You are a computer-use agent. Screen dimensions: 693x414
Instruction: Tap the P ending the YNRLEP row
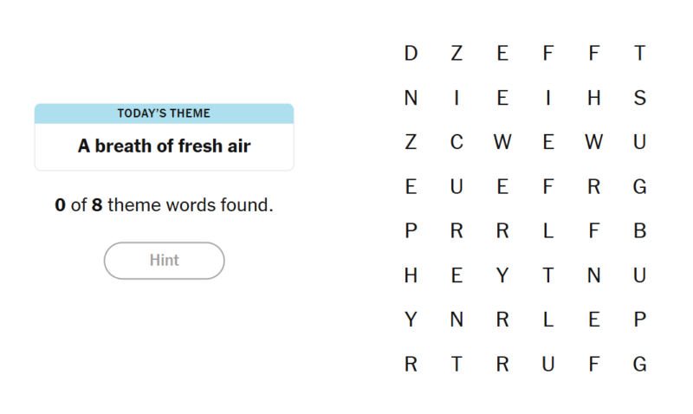click(x=639, y=320)
